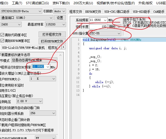Click the 复位时由硬件自动启动看门狗 option
The height and width of the screenshot is (139, 166).
20,108
